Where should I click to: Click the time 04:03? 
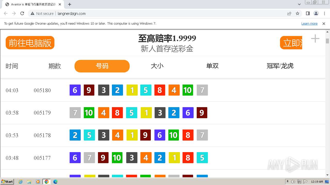(x=12, y=90)
